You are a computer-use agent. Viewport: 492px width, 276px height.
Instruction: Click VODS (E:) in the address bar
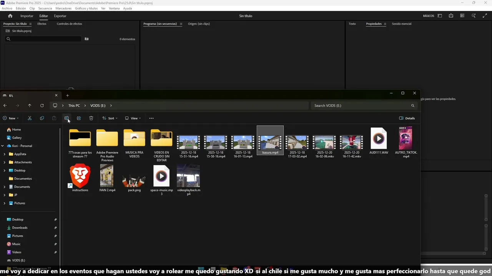98,105
